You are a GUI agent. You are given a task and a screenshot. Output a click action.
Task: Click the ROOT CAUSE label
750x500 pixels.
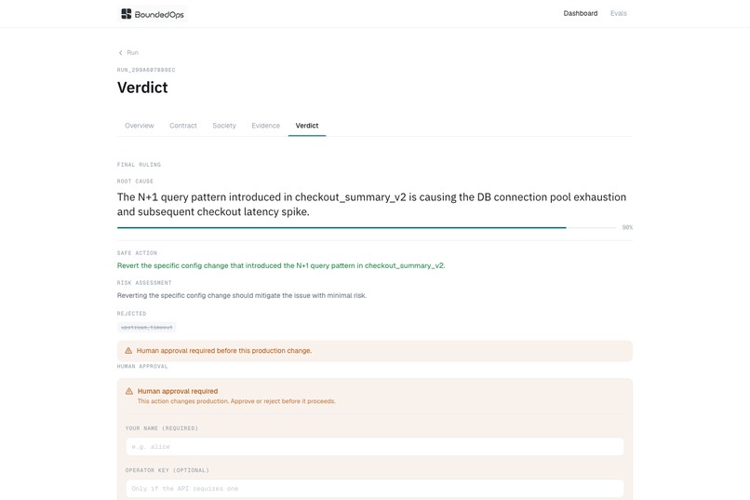tap(135, 182)
